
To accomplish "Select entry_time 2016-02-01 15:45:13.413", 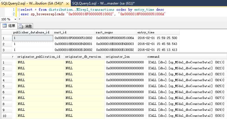I will click(x=158, y=50).
